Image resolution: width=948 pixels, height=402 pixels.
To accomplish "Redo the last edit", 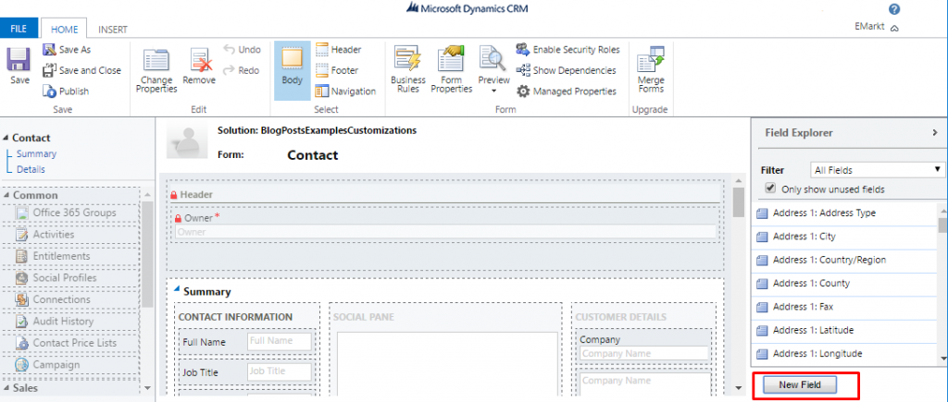I will tap(242, 70).
